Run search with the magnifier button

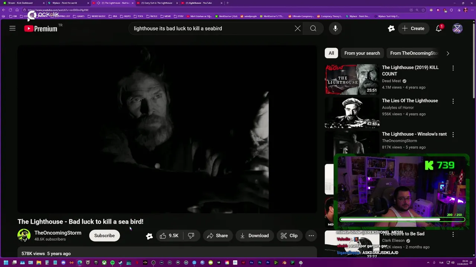313,29
